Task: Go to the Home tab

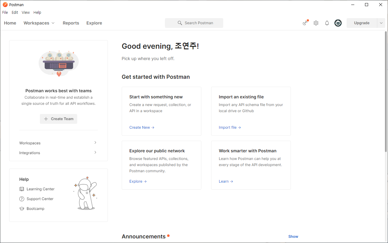Action: point(10,23)
